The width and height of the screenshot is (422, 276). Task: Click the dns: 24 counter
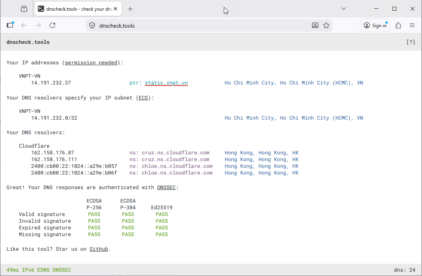(x=405, y=270)
